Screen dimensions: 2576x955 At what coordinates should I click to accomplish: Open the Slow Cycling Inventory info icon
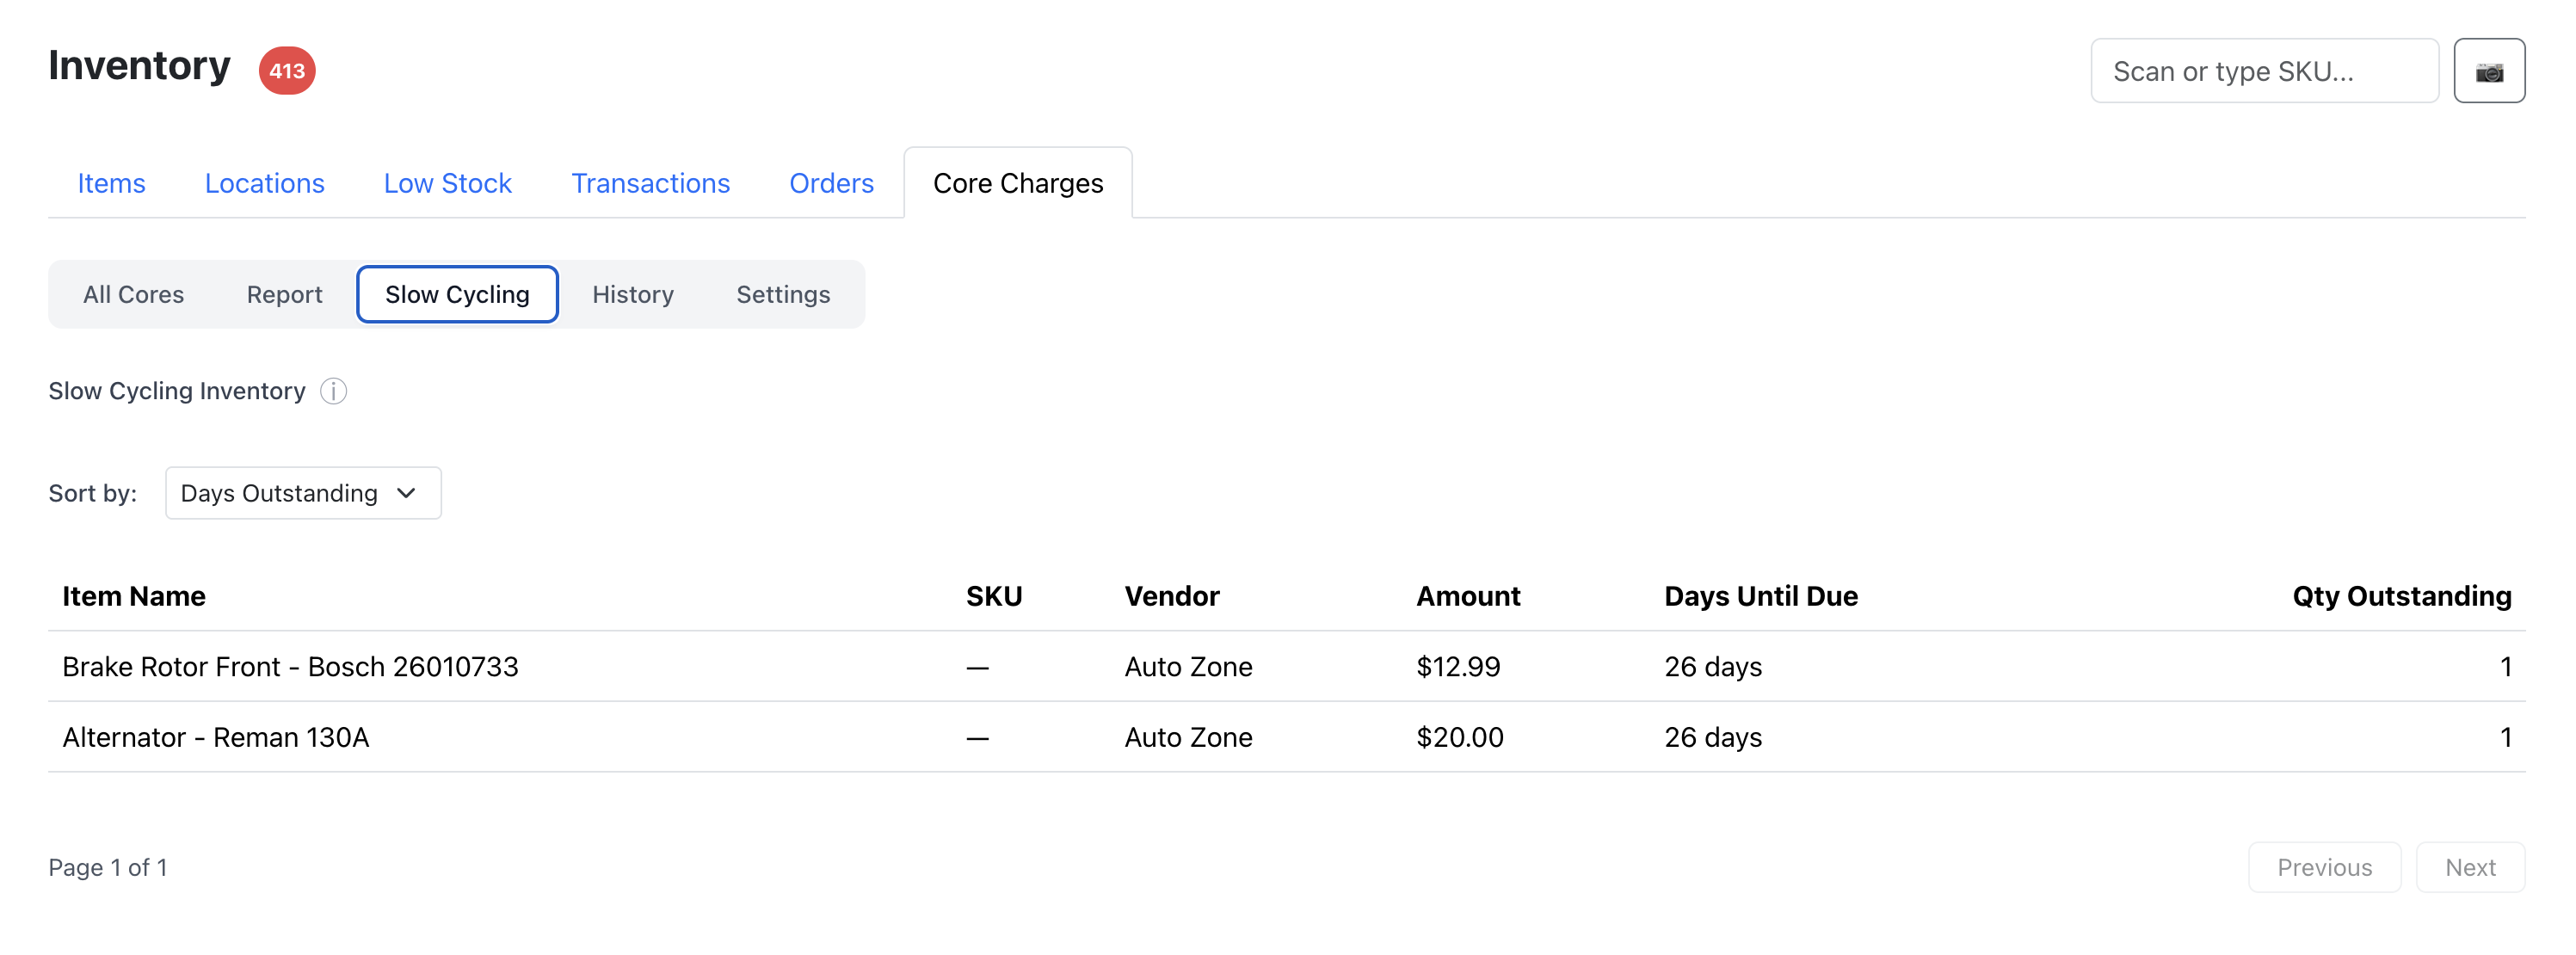tap(333, 391)
